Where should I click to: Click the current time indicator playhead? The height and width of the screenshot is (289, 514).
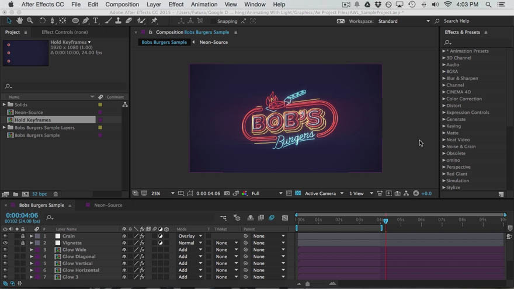click(x=386, y=221)
